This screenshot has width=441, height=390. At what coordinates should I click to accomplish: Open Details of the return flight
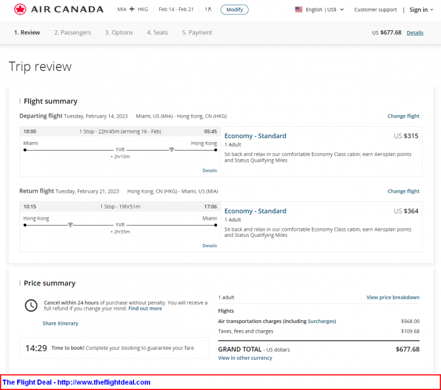209,245
